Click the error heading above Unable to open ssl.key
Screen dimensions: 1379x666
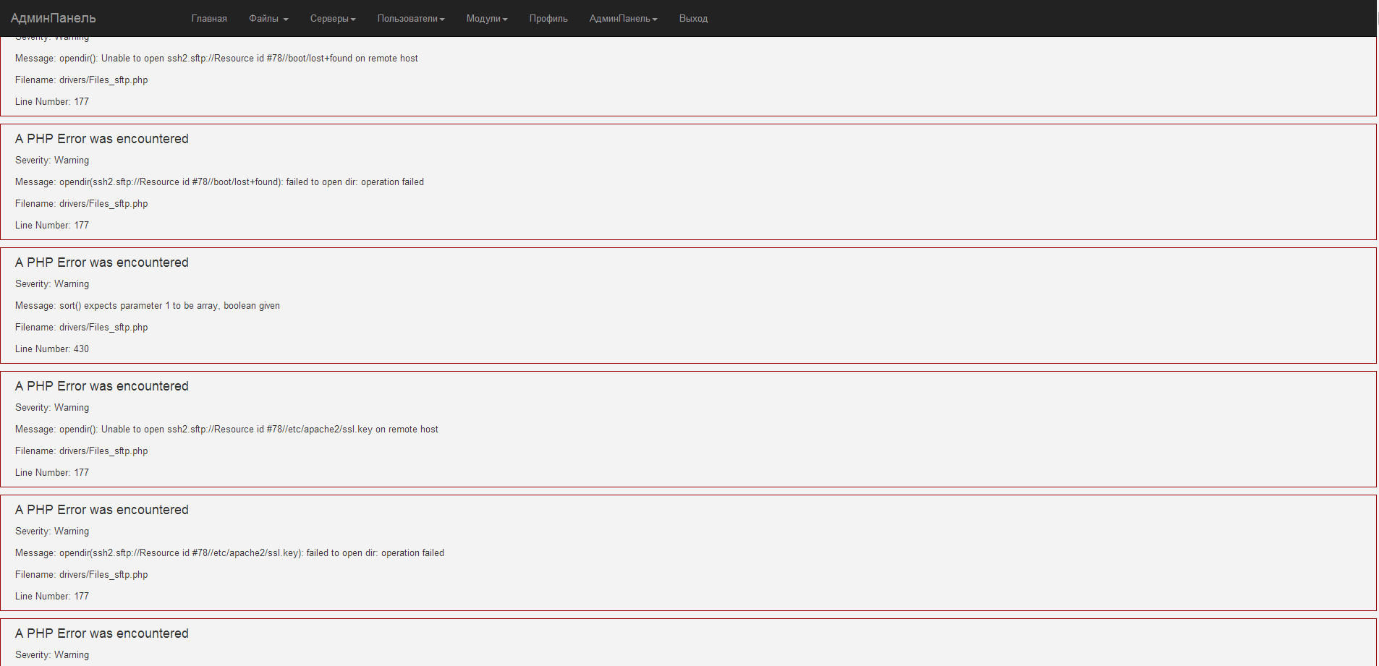pyautogui.click(x=102, y=386)
